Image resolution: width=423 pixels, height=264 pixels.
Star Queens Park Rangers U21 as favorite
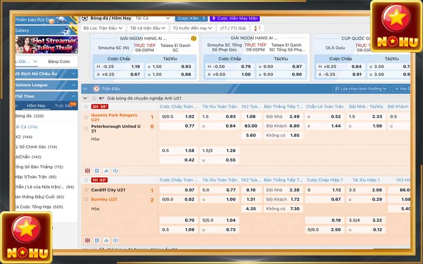pos(86,115)
